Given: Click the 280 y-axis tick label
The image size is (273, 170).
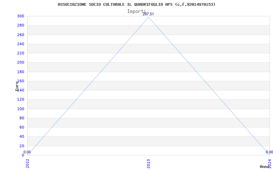Looking at the screenshot, I should pyautogui.click(x=20, y=25).
